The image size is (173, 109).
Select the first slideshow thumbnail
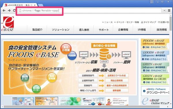pos(23,101)
